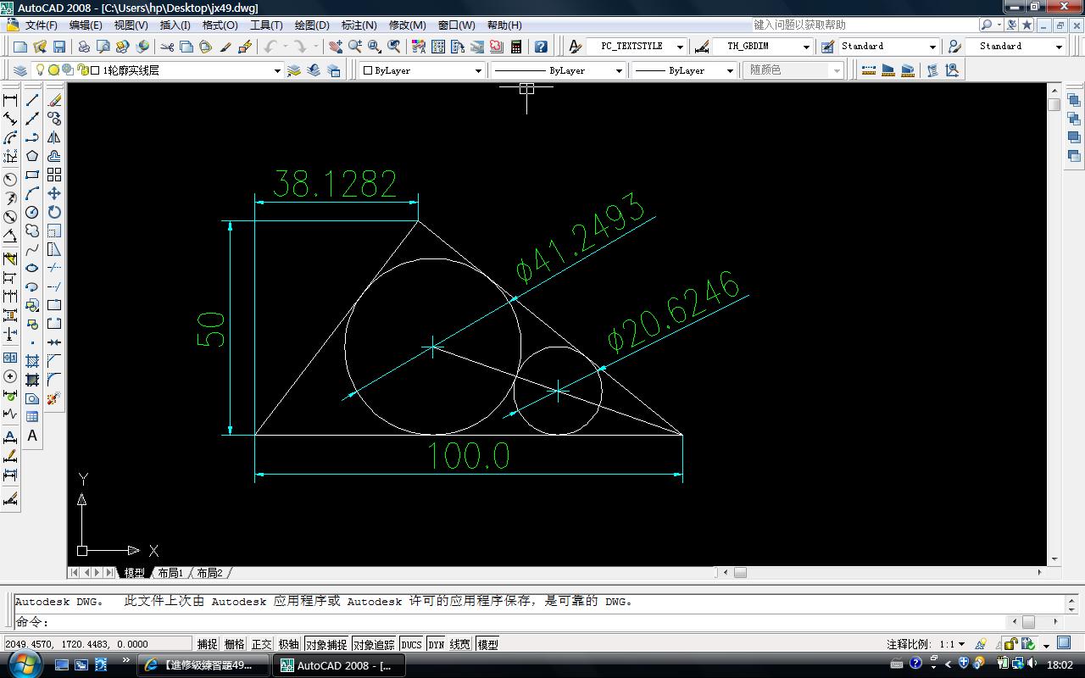Choose the Explode tool
Screen dimensions: 1085x678
54,398
